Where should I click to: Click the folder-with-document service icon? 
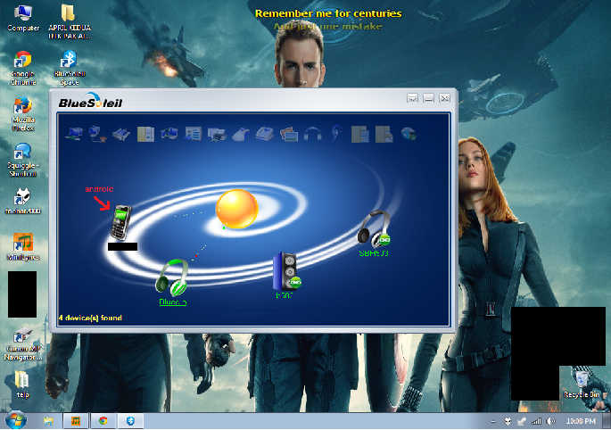360,135
